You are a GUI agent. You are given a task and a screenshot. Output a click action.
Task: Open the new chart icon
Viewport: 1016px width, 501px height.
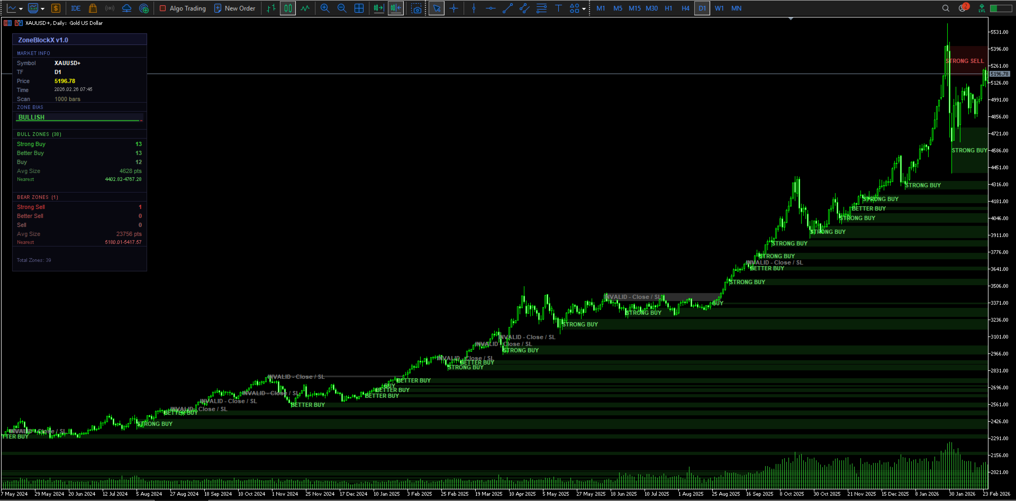11,8
